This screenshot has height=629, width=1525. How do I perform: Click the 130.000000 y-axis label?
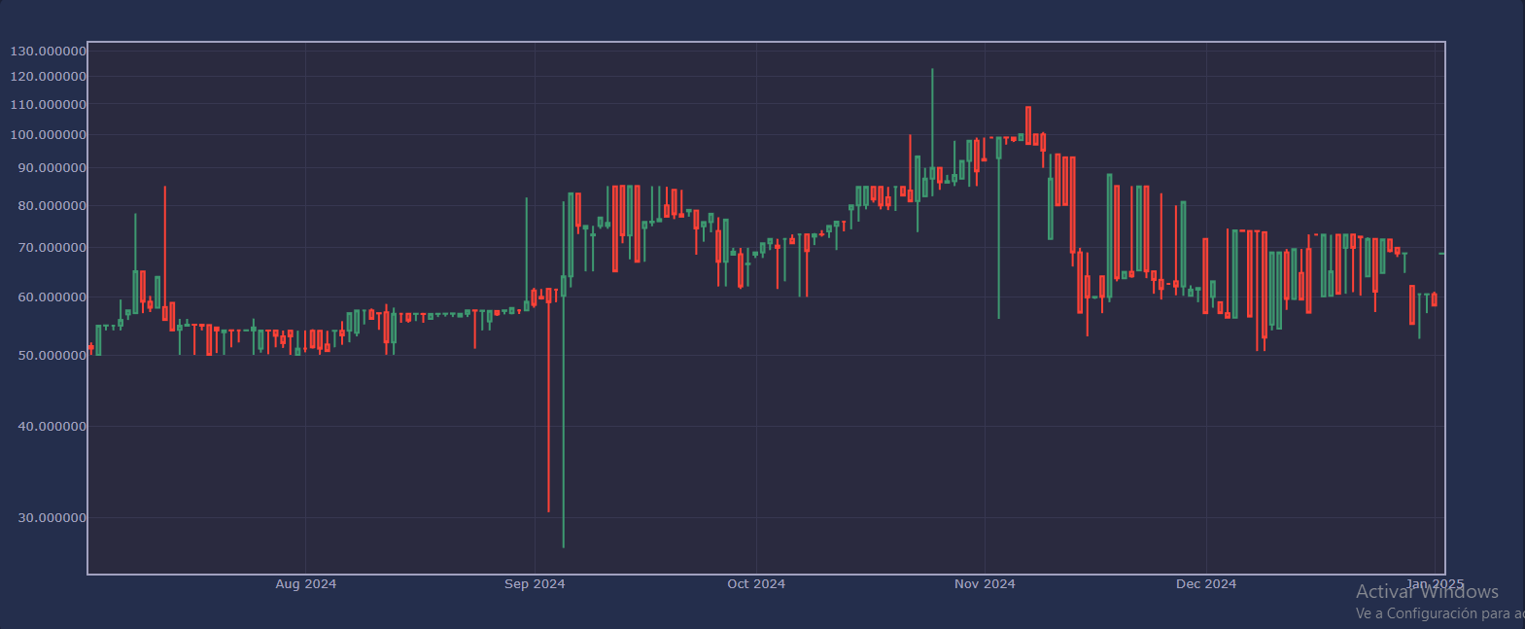[x=49, y=51]
